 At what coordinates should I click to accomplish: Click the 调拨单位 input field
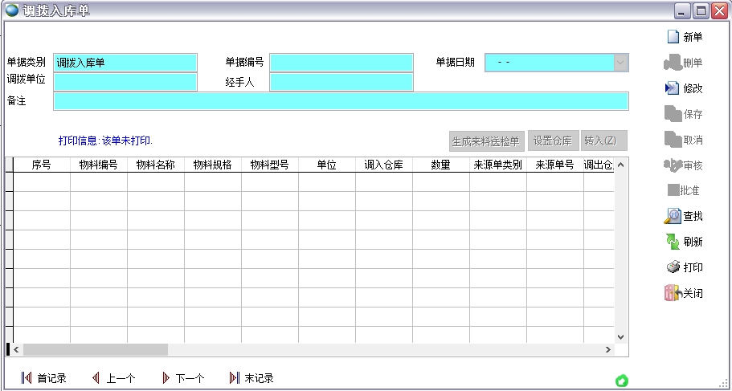point(125,82)
